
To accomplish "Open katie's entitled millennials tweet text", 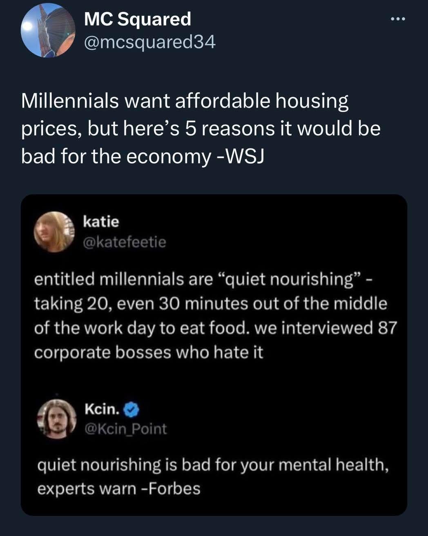I will pos(215,315).
